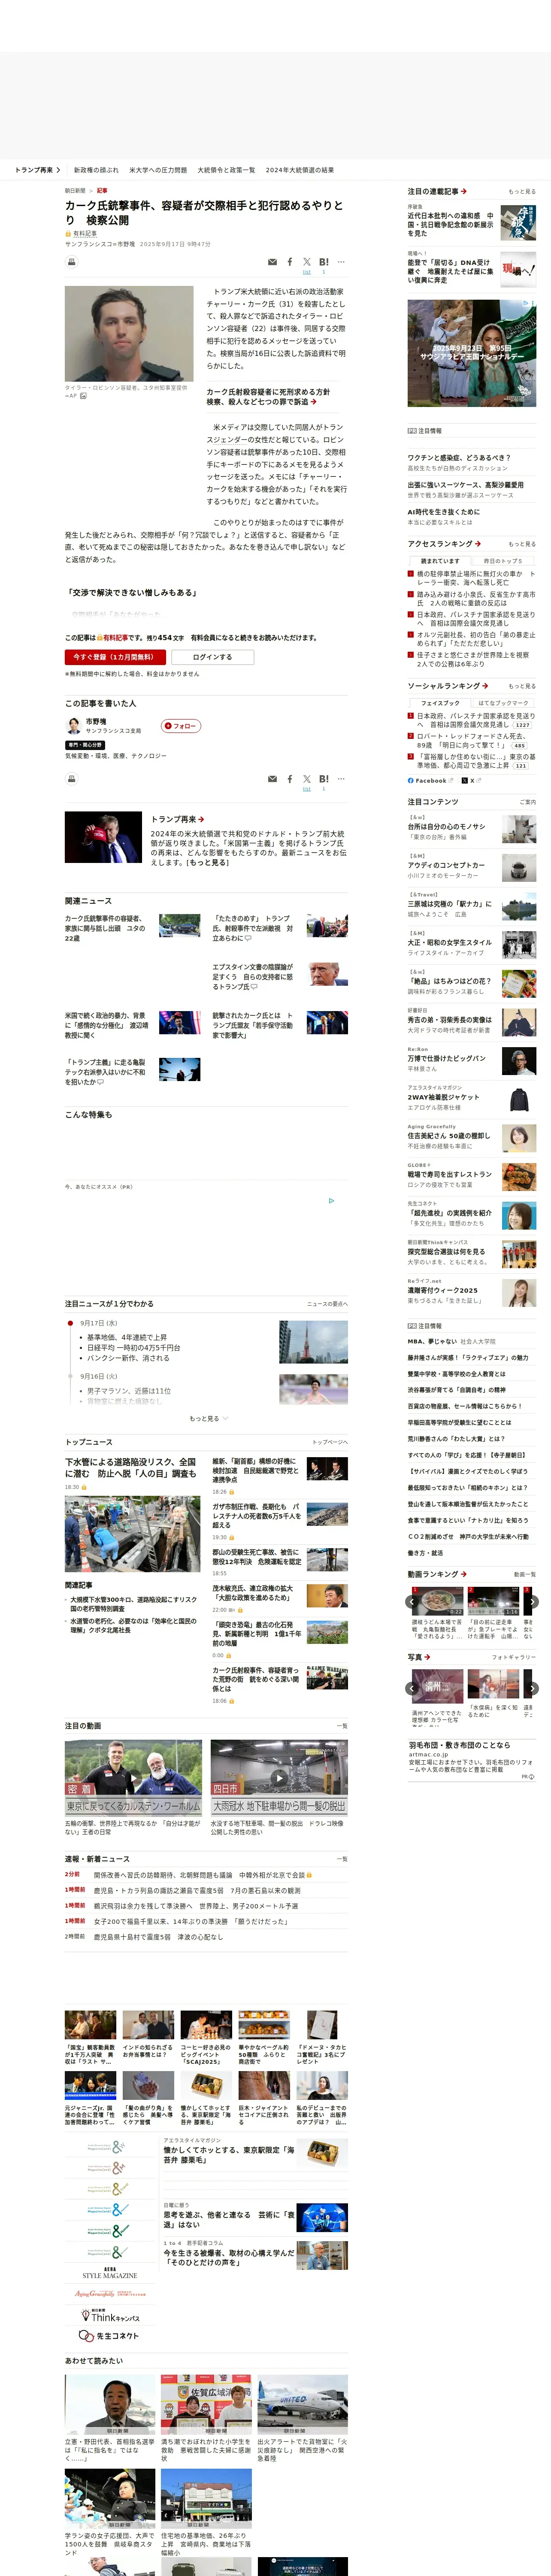This screenshot has height=2576, width=551.
Task: Open 一覧 link beside 注目の動画
Action: (x=342, y=1726)
